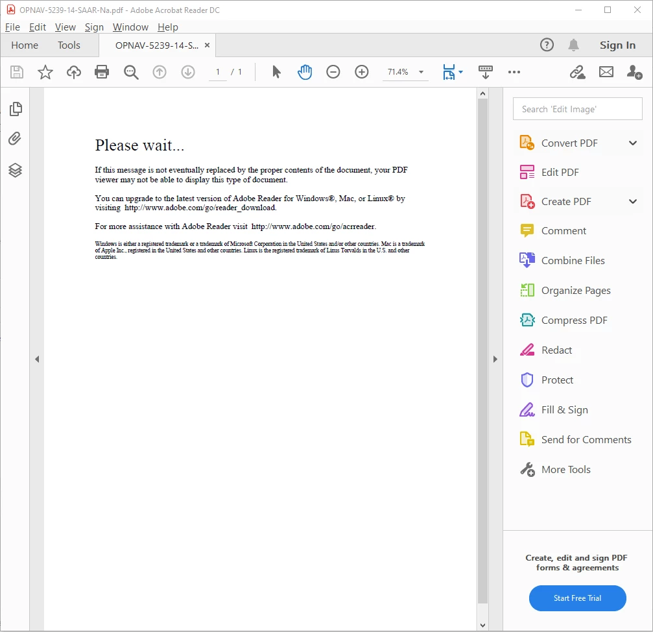Select the OPNAV-5239-14-S... document tab
Viewport: 653px width, 632px height.
click(x=156, y=45)
